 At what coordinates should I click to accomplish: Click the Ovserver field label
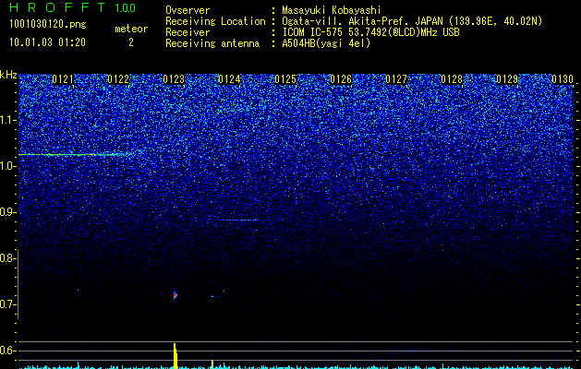(188, 10)
